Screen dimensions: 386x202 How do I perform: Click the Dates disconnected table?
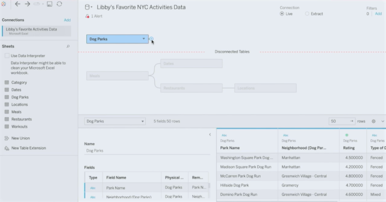click(191, 64)
